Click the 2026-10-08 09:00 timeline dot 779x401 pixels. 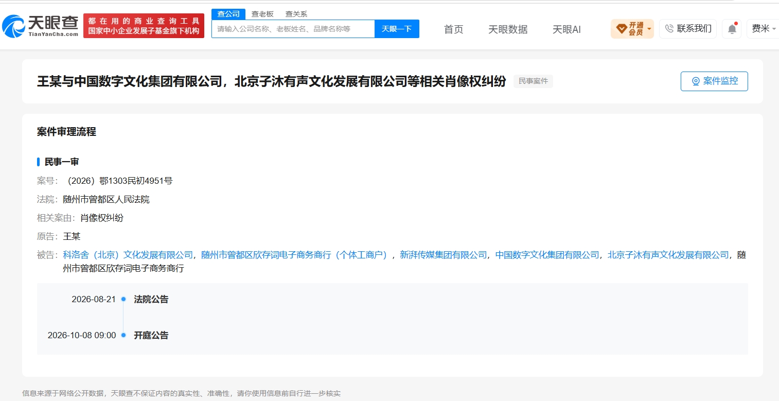(x=123, y=335)
